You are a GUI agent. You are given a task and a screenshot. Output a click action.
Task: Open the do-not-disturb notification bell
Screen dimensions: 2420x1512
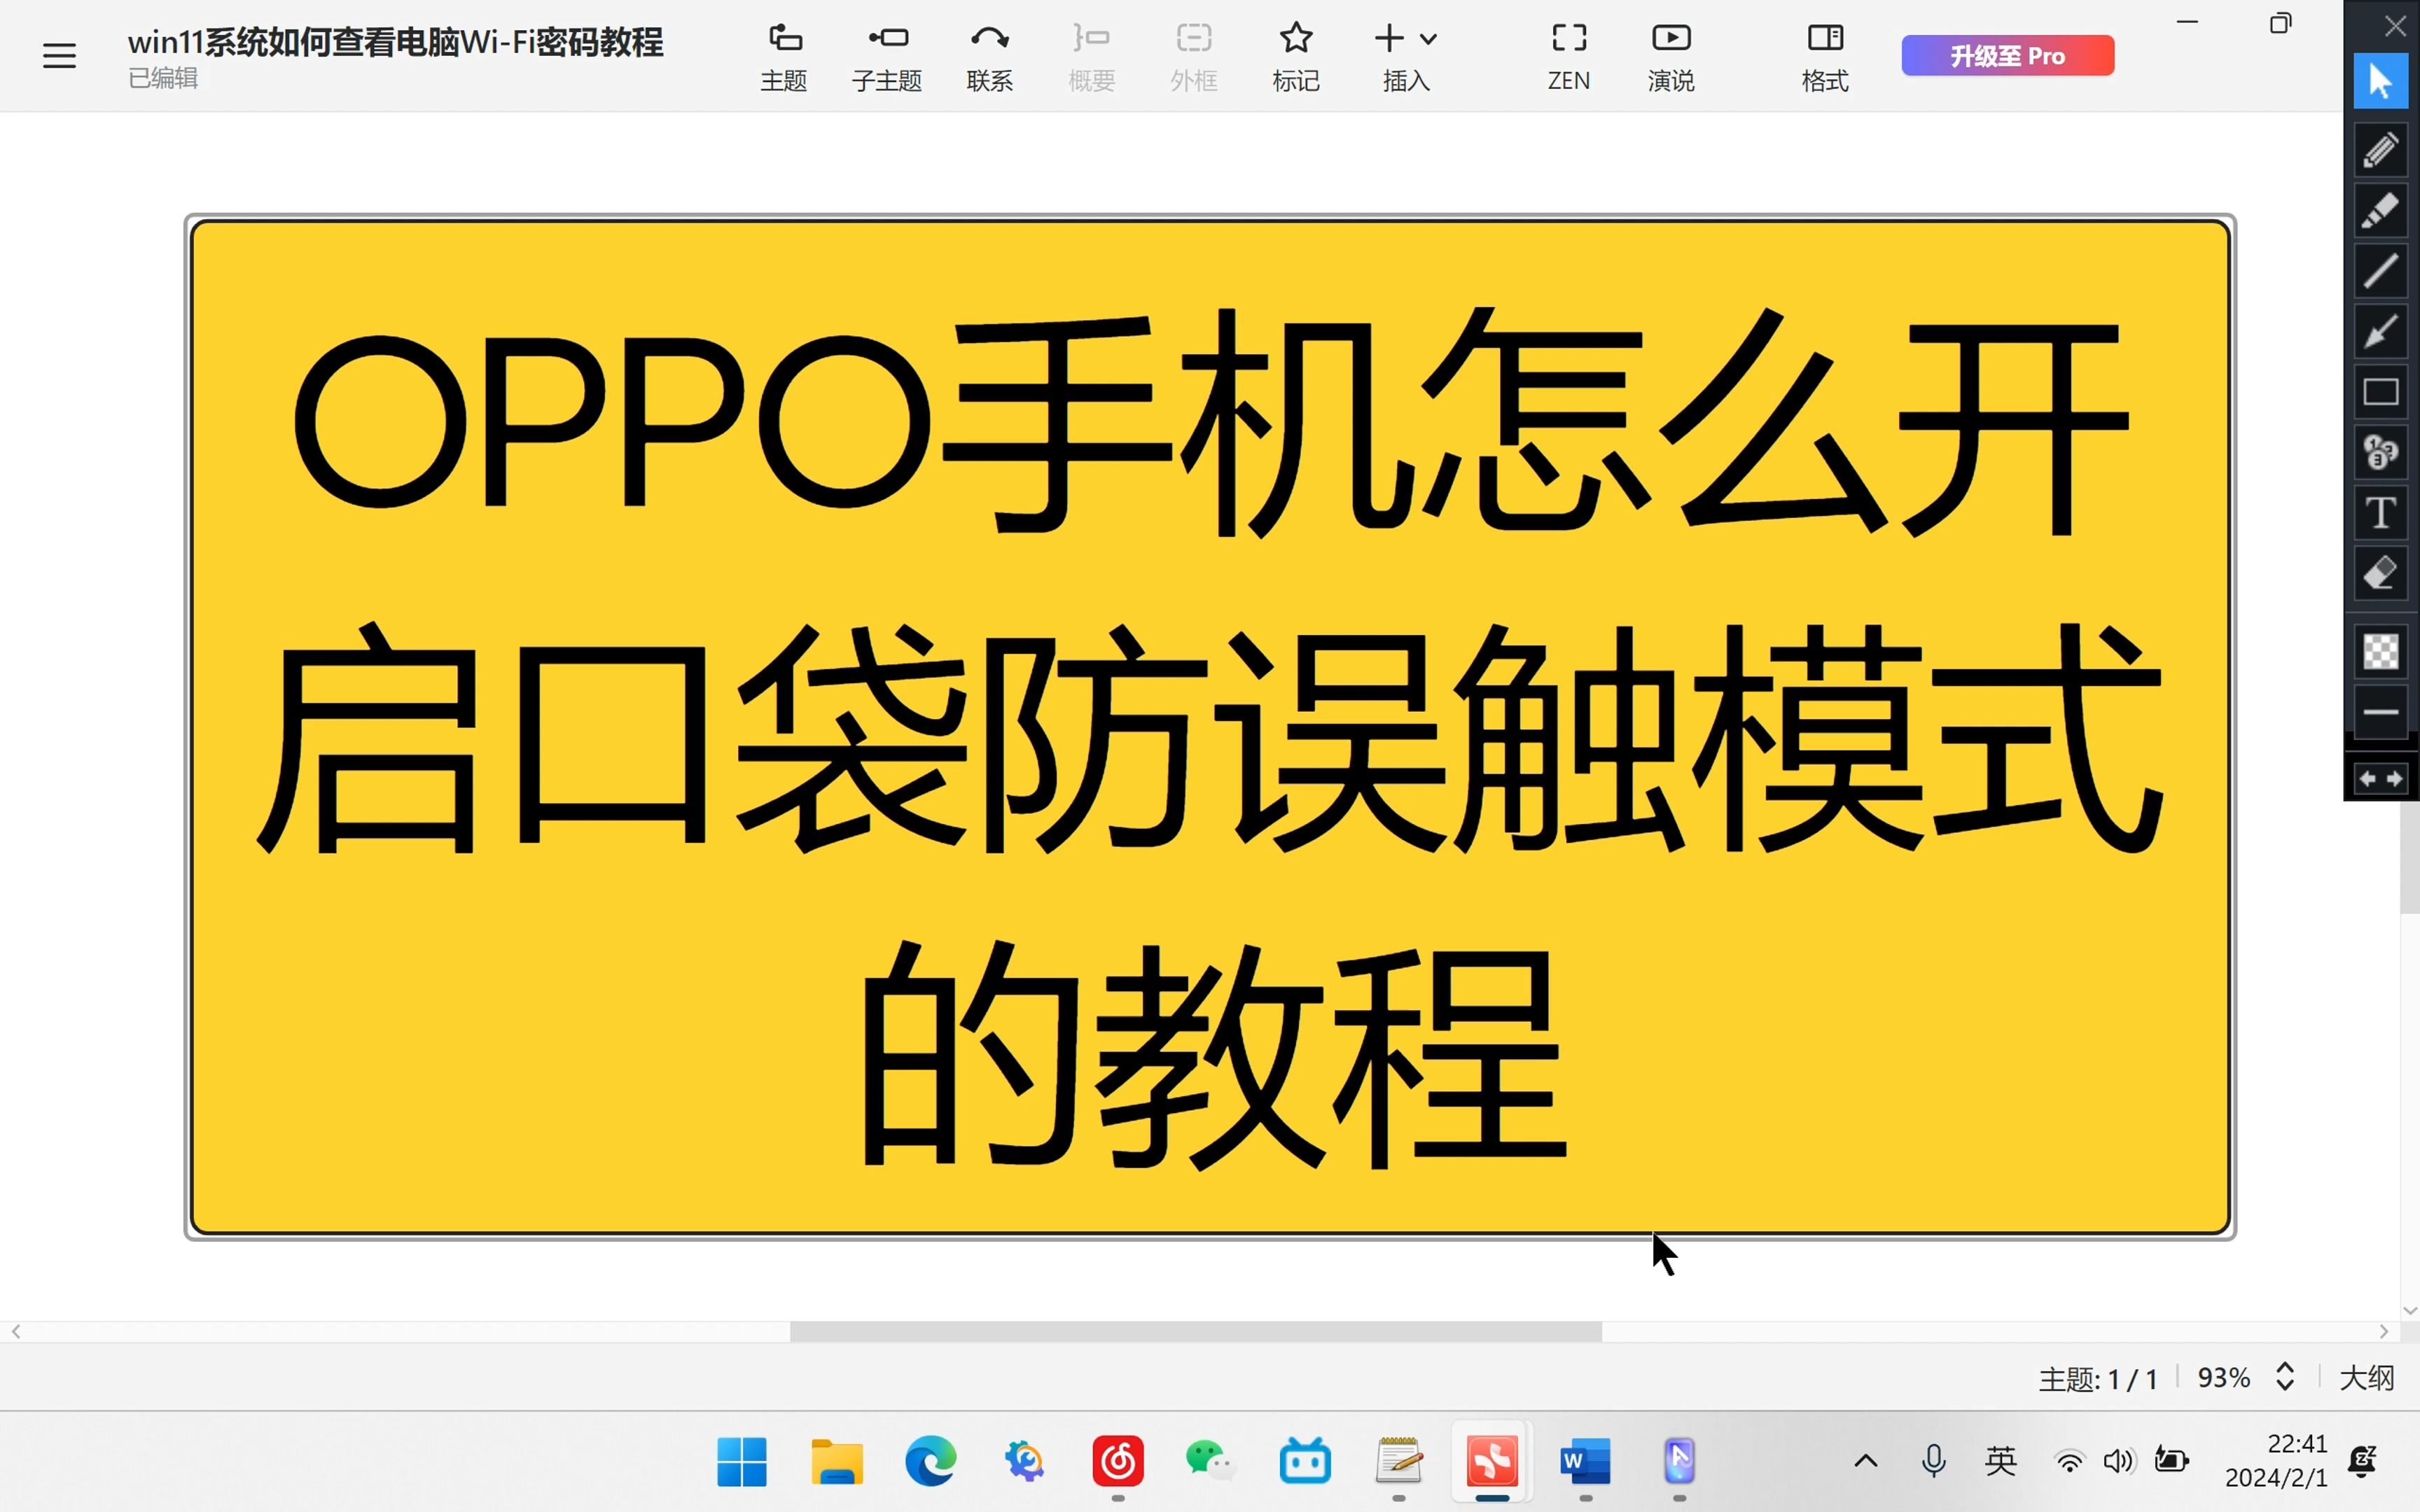[x=2363, y=1462]
